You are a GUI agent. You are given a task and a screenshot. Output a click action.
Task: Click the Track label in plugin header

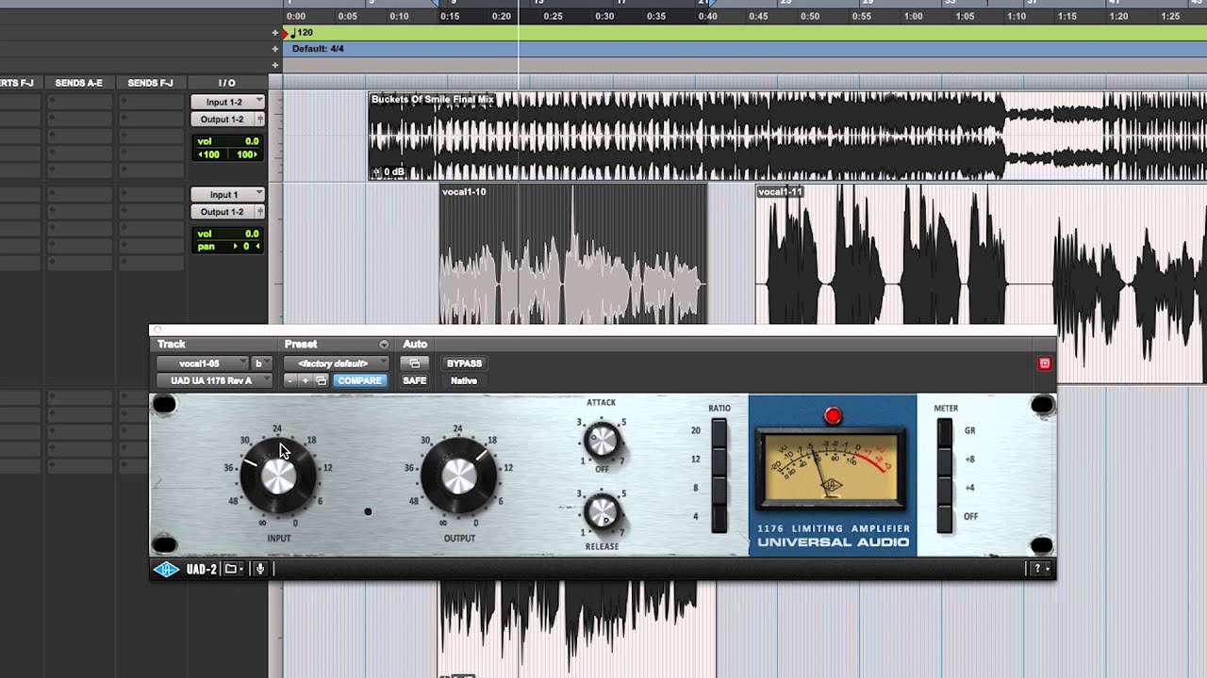click(x=172, y=345)
